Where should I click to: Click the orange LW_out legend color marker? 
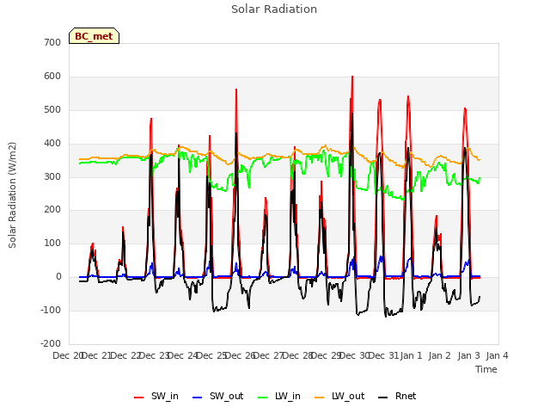319,398
